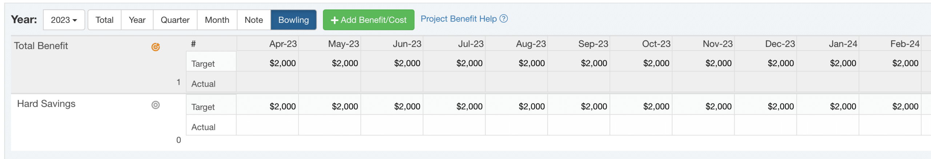Open the 2023 year dropdown

tap(64, 20)
